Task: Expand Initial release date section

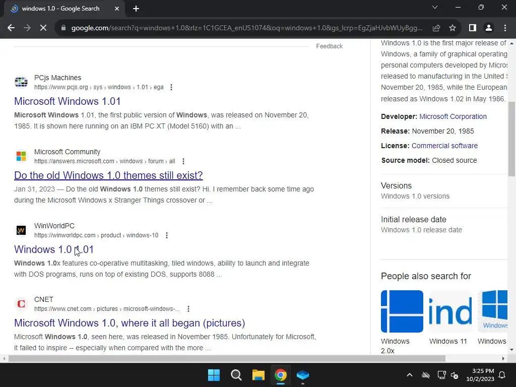Action: point(444,224)
